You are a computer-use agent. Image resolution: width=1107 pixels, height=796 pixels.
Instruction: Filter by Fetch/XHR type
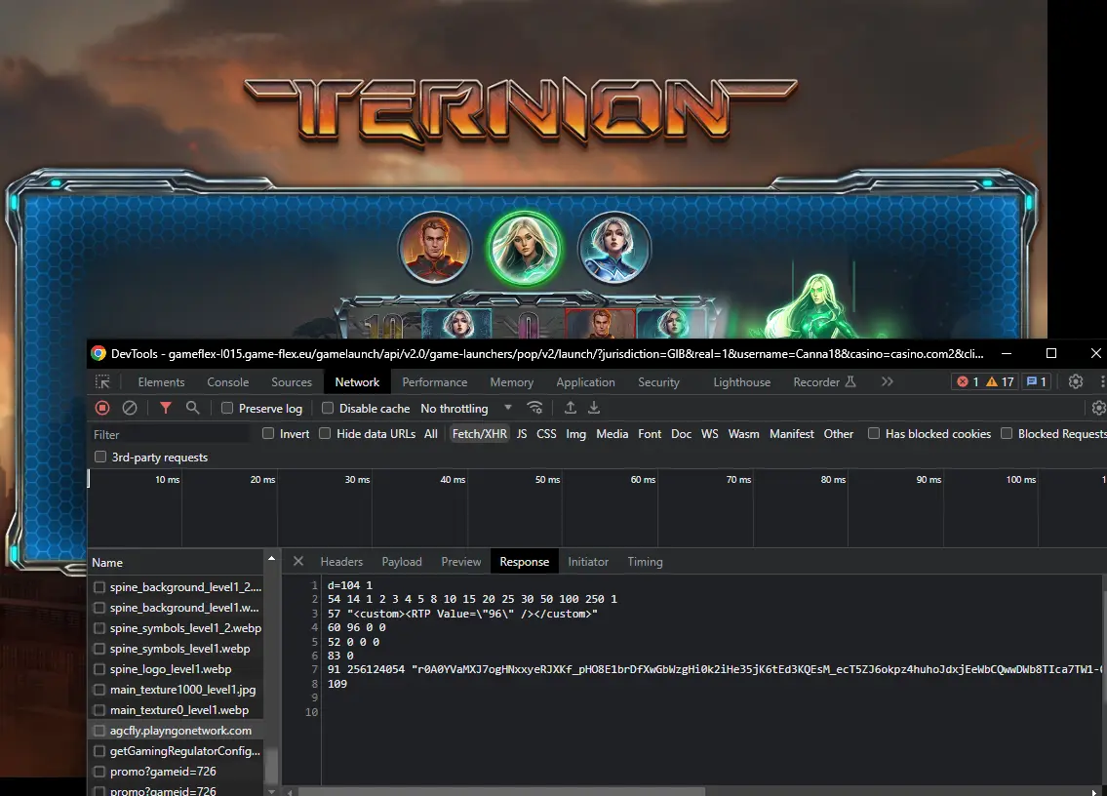click(x=479, y=434)
